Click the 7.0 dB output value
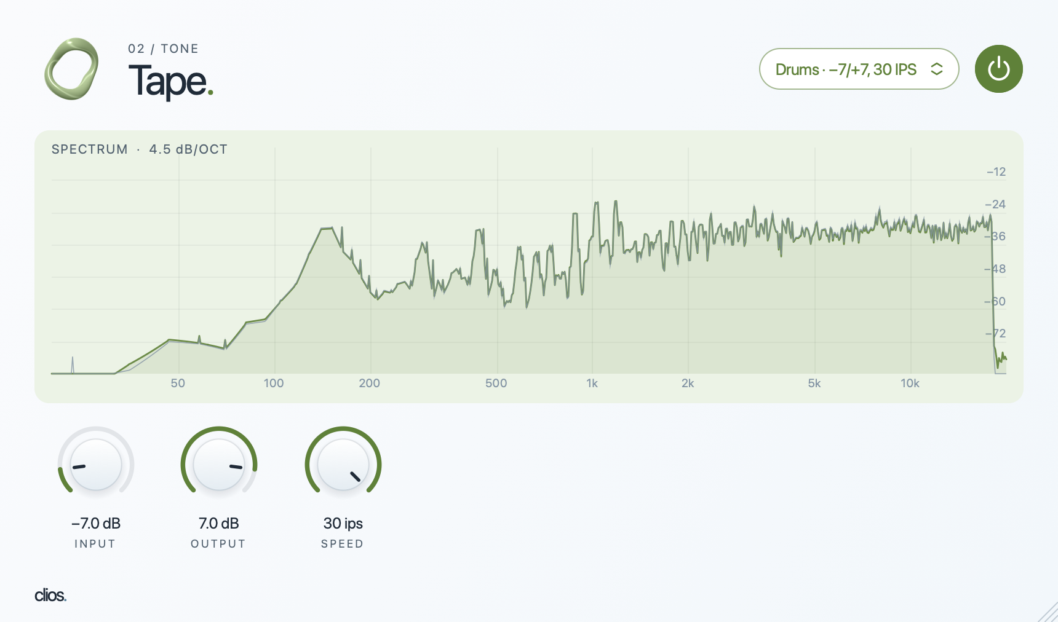Viewport: 1058px width, 622px height. [x=219, y=524]
